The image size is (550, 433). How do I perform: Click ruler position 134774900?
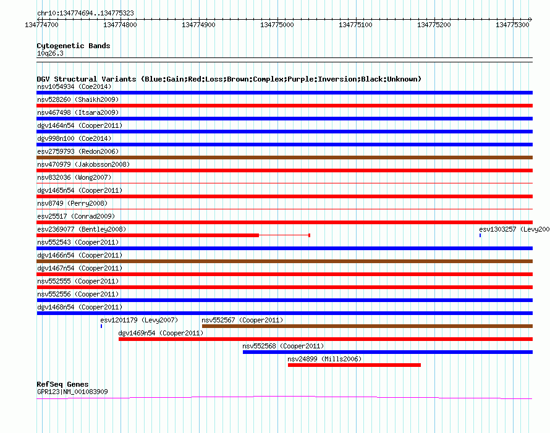[x=198, y=25]
